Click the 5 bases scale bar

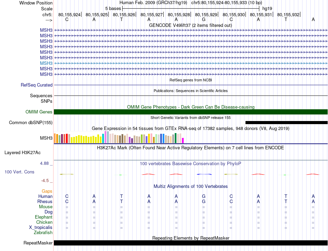191,8
